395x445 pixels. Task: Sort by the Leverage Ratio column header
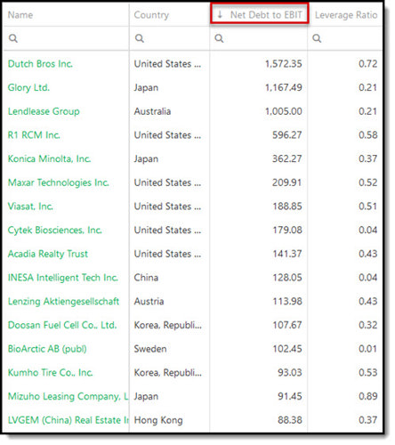tap(346, 15)
